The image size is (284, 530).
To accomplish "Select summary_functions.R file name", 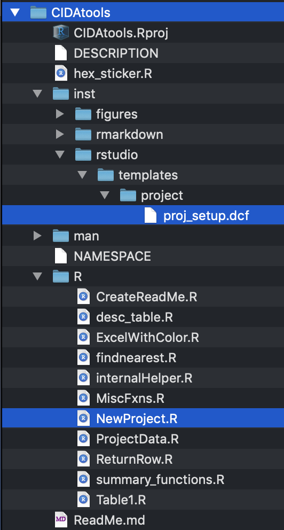I will (x=160, y=479).
